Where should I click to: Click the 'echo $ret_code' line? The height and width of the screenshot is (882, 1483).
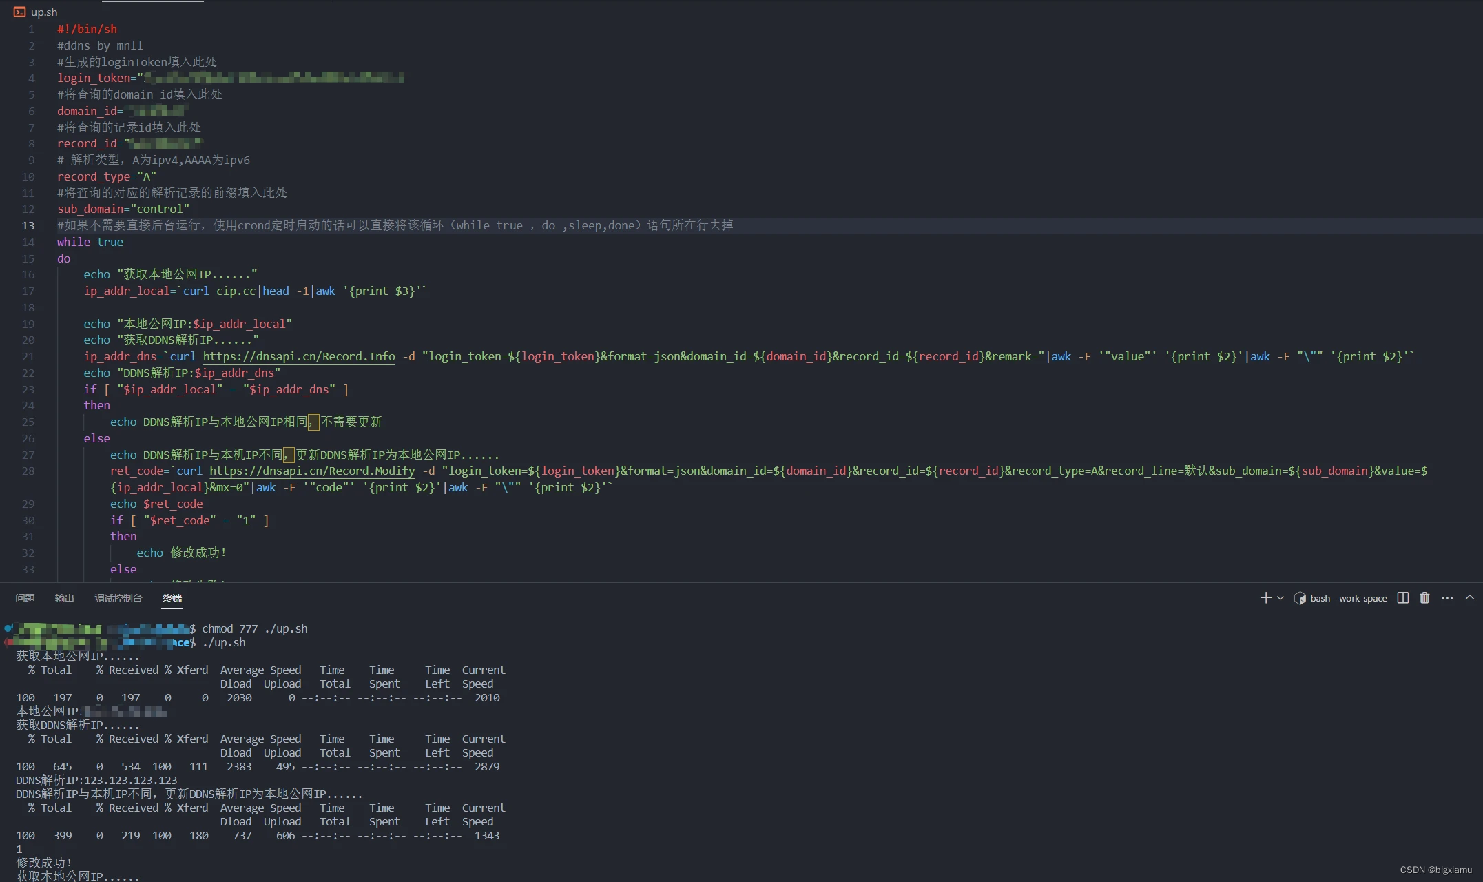(156, 504)
